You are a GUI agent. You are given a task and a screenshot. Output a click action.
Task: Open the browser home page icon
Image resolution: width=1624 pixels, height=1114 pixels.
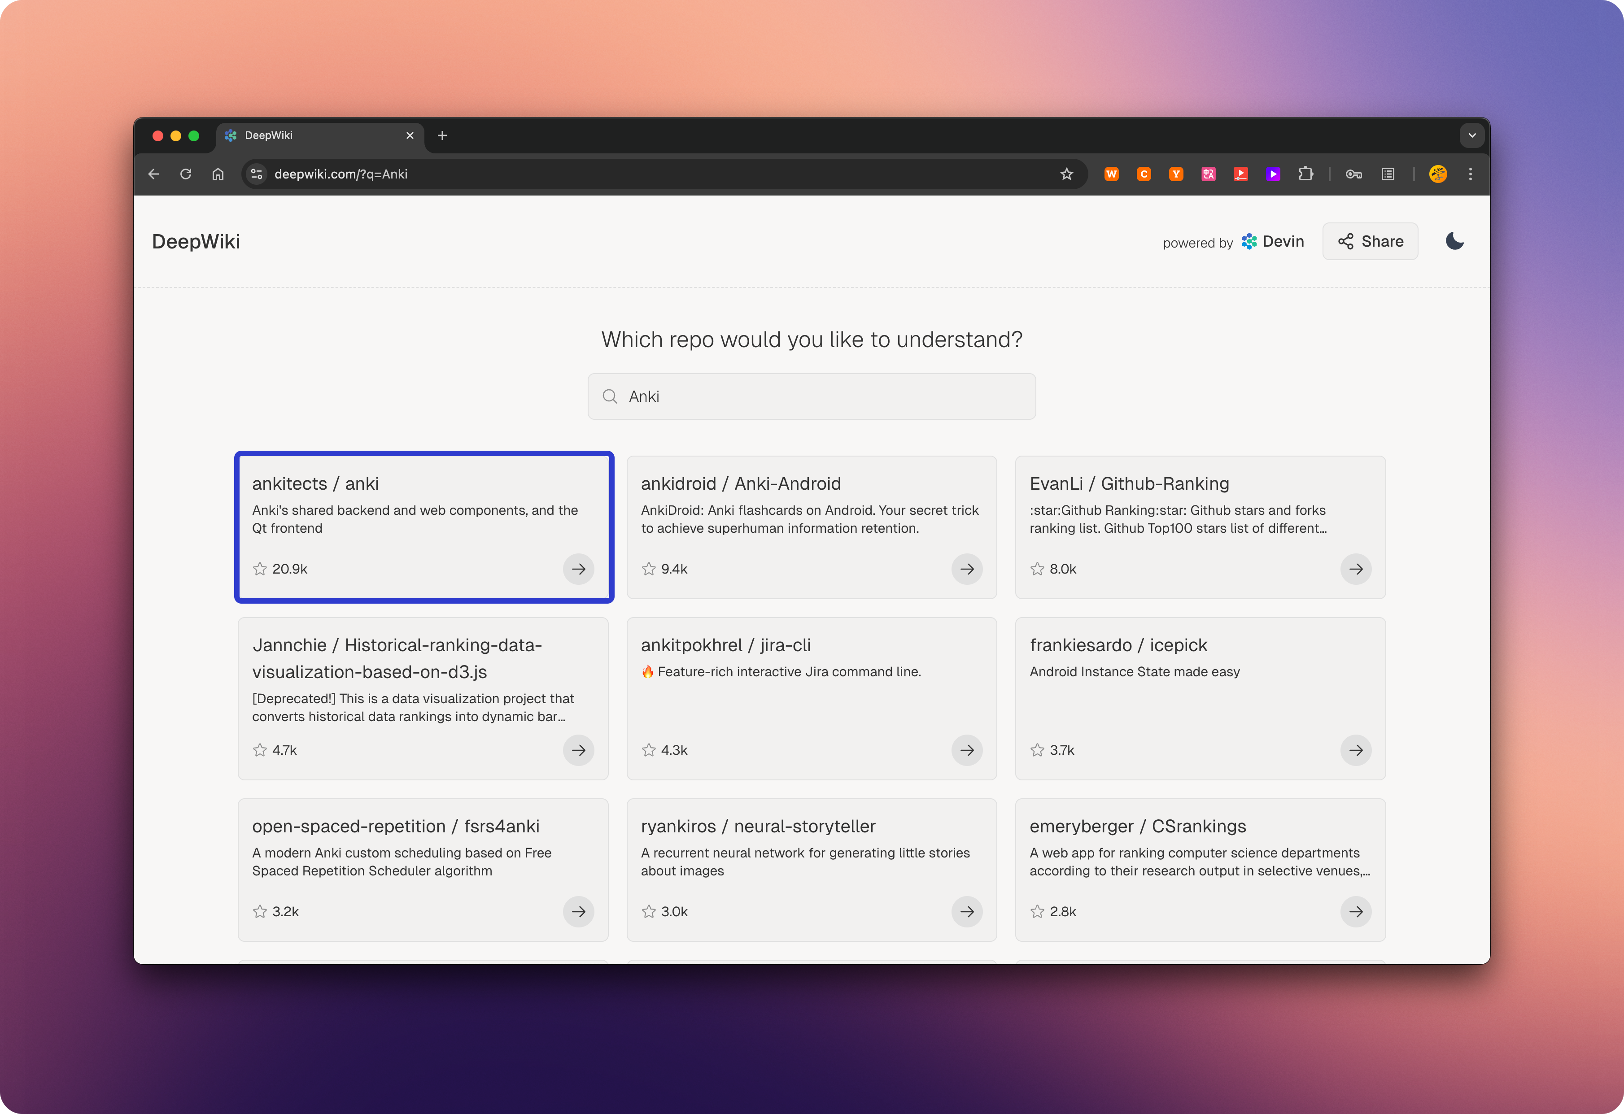[x=218, y=174]
